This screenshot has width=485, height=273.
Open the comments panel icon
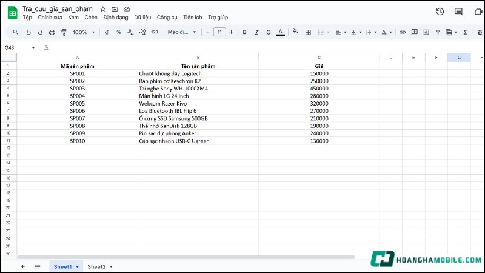point(458,12)
